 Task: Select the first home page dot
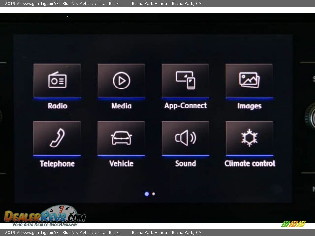pos(147,194)
